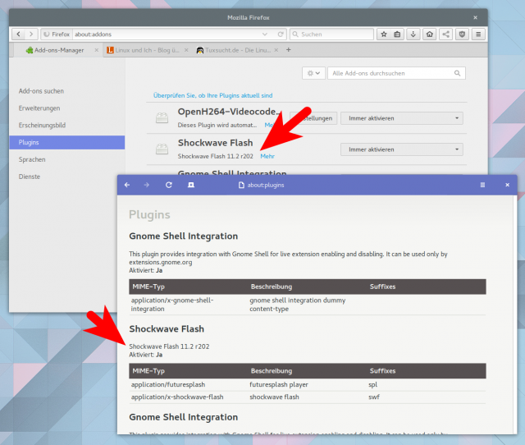
Task: Reload the about:plugins window
Action: [169, 186]
